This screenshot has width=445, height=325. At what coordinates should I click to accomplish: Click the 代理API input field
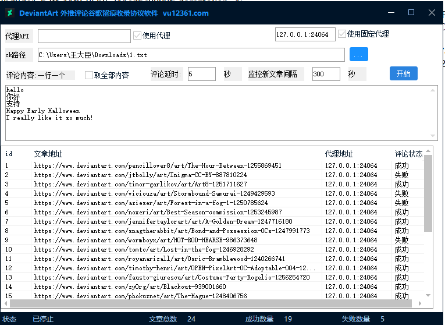[84, 36]
